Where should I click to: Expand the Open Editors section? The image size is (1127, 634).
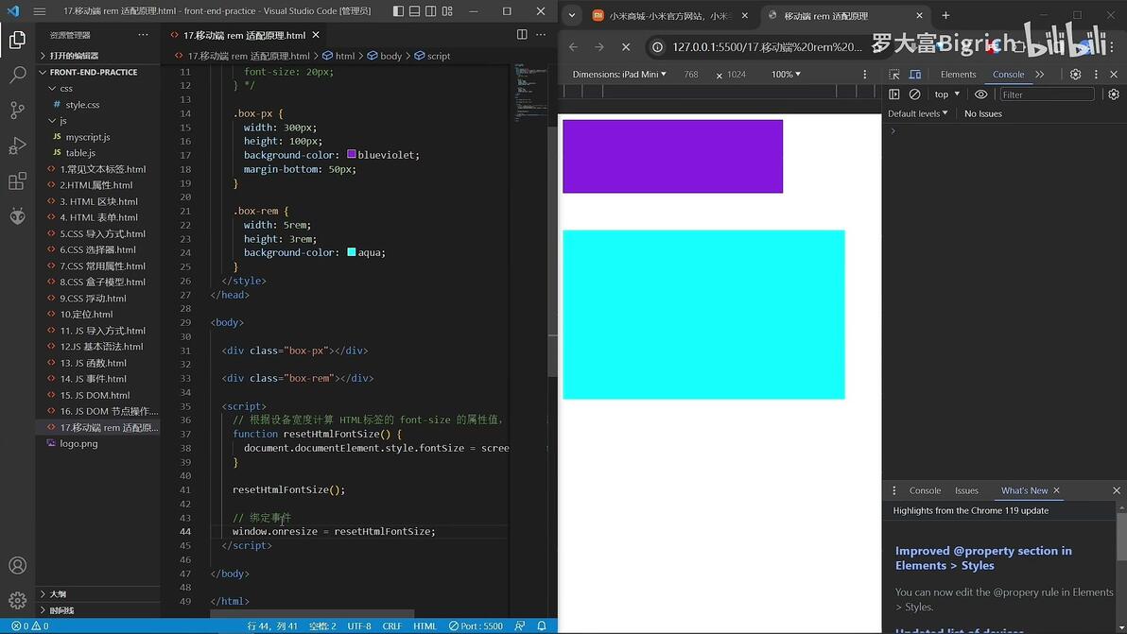click(x=97, y=56)
